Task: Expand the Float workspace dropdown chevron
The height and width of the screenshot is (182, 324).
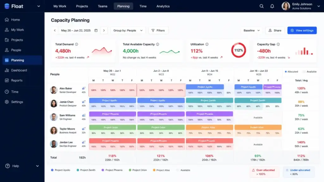Action: [x=39, y=6]
